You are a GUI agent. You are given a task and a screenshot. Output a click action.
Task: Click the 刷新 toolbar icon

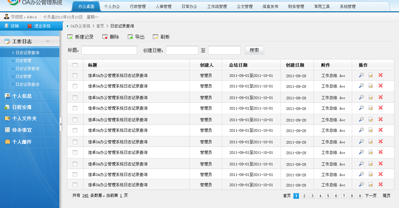click(x=155, y=37)
